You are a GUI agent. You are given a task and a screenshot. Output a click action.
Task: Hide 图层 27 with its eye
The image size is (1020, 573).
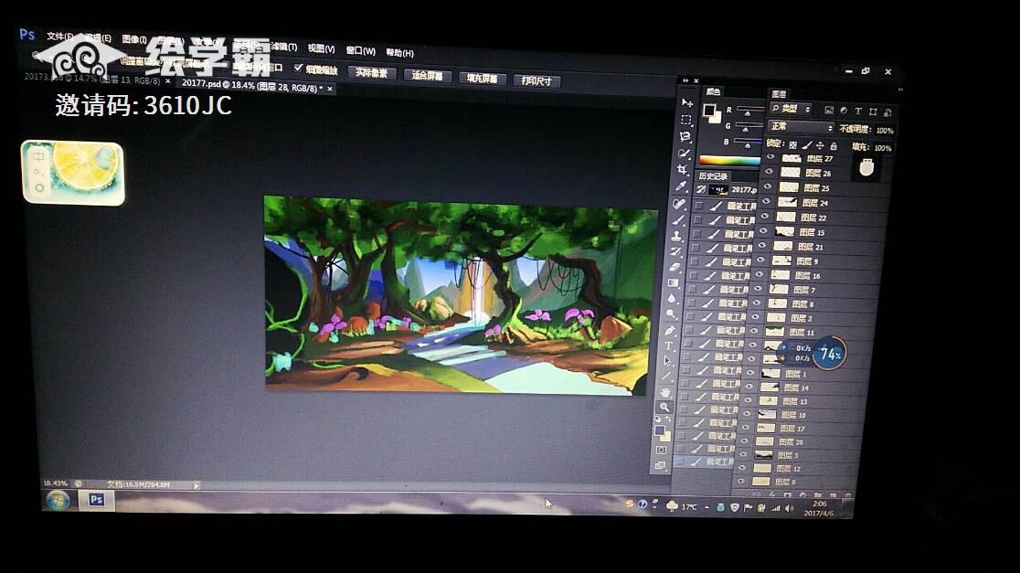pos(770,157)
